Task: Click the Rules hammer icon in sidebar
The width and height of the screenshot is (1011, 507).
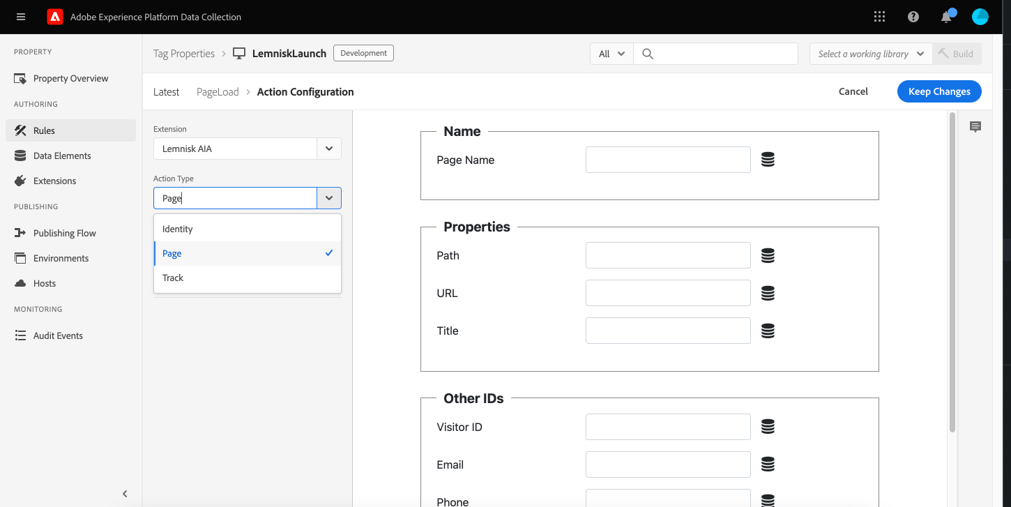Action: [x=20, y=130]
